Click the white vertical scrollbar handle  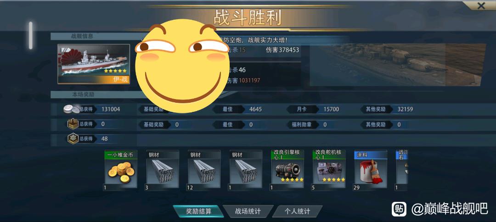coord(31,35)
